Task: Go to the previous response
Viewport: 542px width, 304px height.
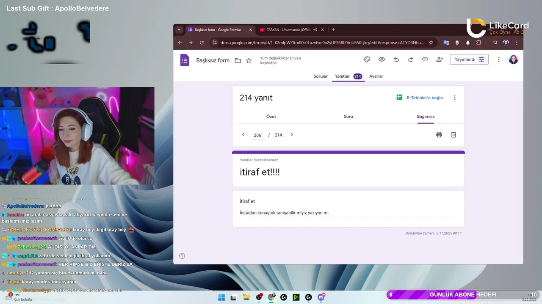Action: coord(243,135)
